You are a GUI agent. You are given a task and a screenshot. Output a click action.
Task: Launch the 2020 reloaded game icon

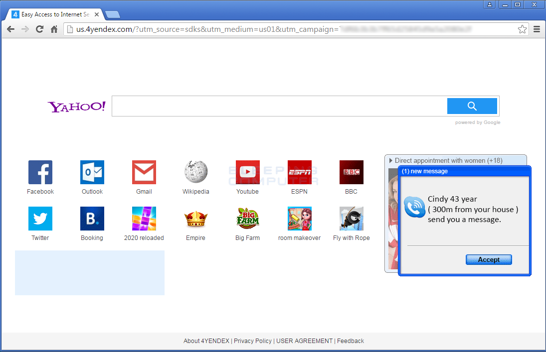[144, 219]
